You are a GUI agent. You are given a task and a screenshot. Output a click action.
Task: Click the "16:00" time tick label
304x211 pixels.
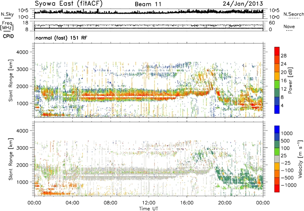pyautogui.click(x=187, y=203)
